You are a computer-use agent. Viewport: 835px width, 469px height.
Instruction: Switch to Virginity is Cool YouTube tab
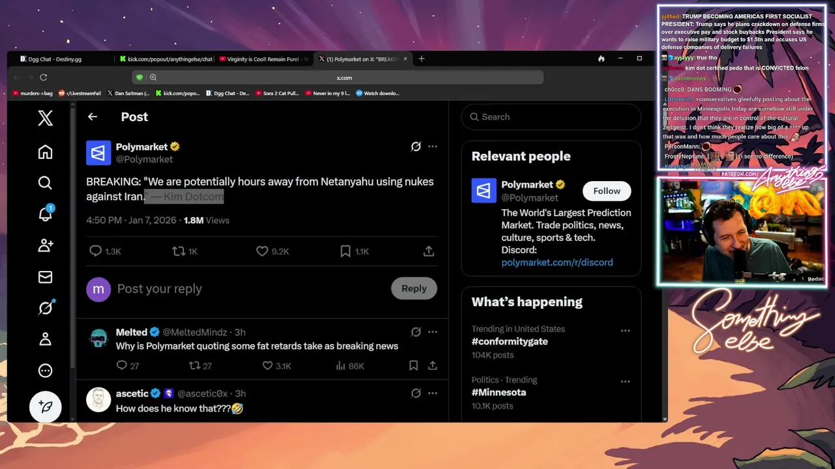click(264, 59)
